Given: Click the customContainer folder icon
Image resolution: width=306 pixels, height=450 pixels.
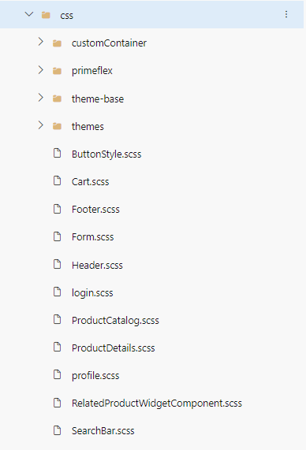Looking at the screenshot, I should [57, 43].
